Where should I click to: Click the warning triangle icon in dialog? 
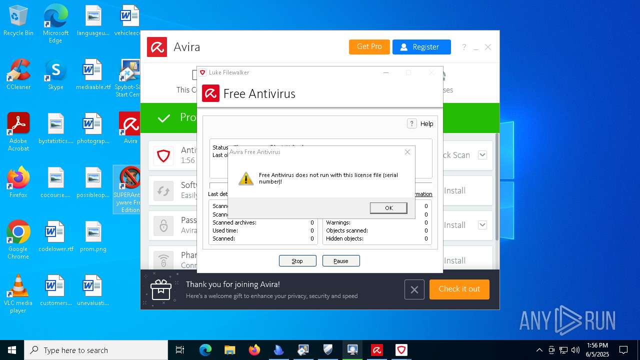[245, 178]
